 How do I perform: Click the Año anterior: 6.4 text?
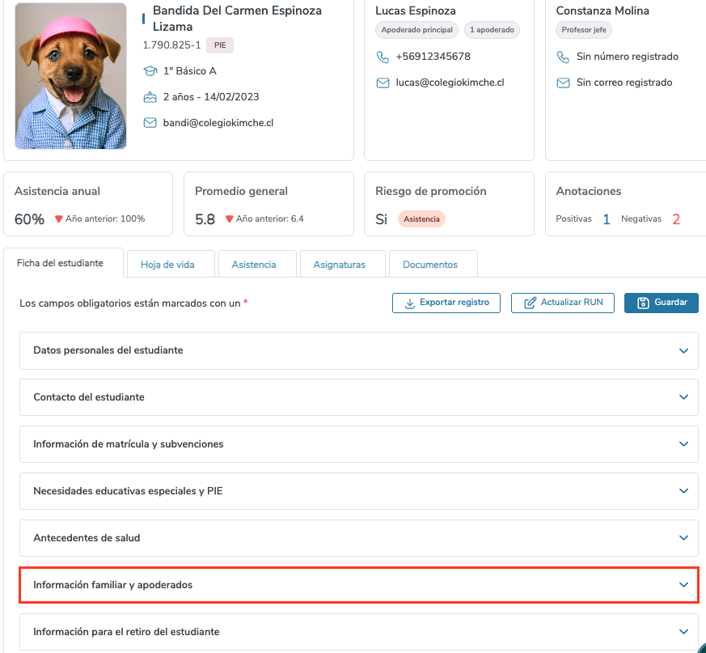(x=269, y=218)
